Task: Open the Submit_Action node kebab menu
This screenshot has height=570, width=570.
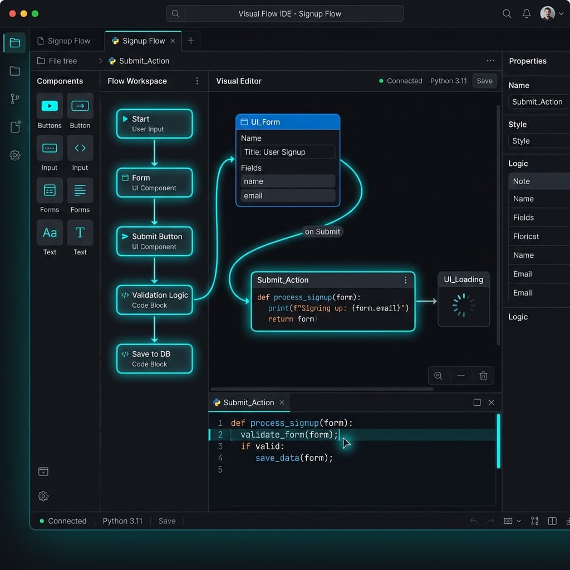Action: [x=406, y=280]
